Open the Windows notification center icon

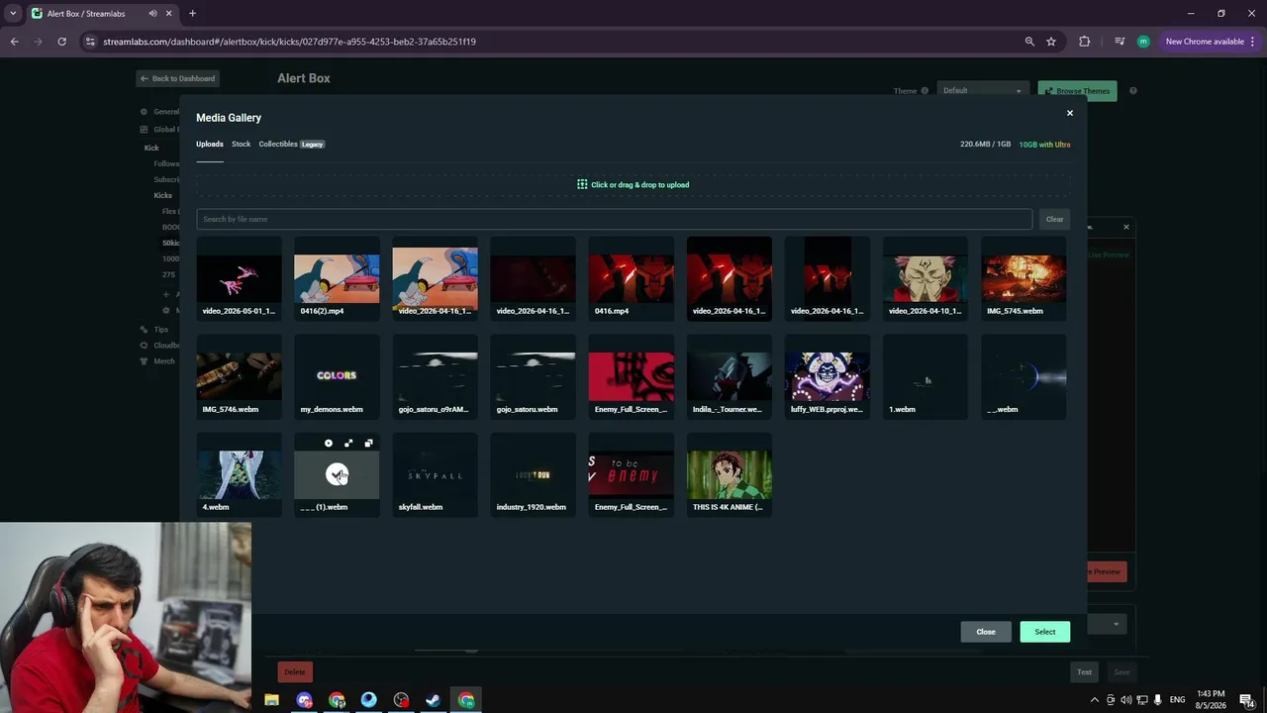pyautogui.click(x=1246, y=700)
